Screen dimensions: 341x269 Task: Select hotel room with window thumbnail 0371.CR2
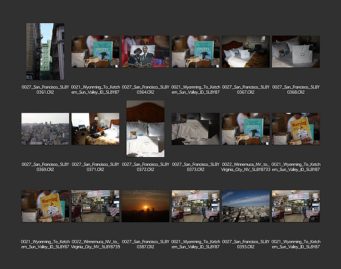point(95,129)
